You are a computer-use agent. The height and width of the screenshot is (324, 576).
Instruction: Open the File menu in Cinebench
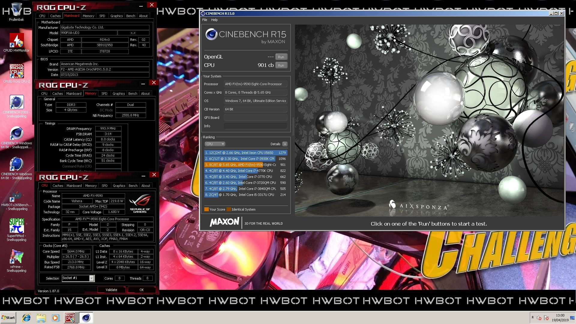point(205,20)
